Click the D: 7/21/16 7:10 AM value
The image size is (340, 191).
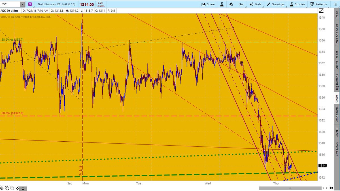click(x=35, y=11)
